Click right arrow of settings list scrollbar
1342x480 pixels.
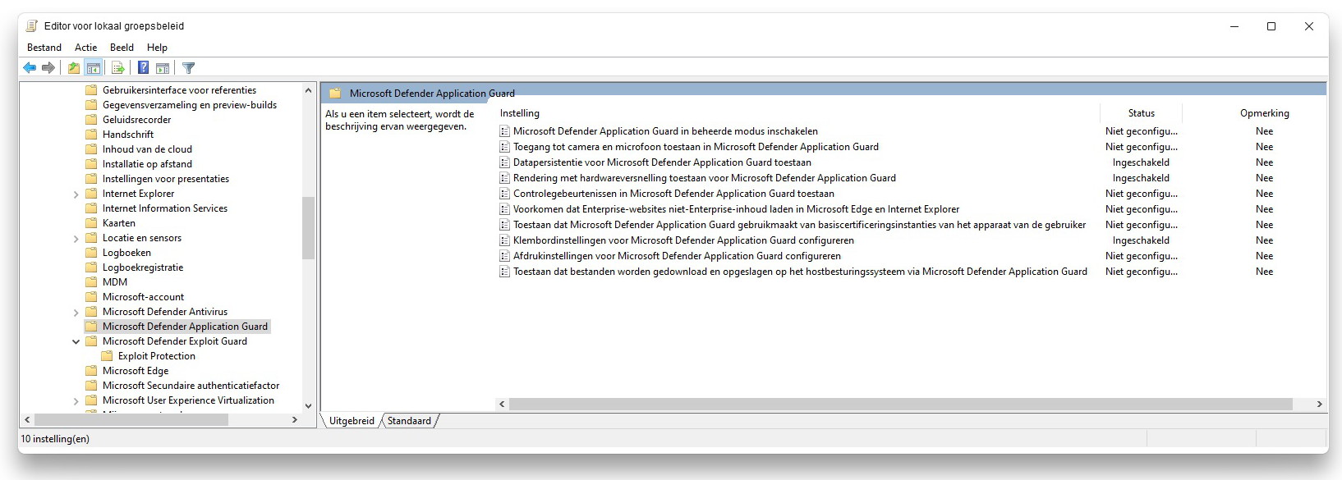click(x=1319, y=404)
